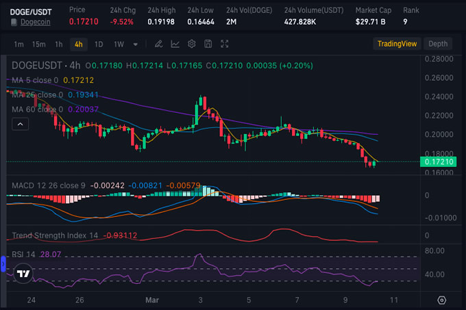The image size is (466, 310).
Task: Select the 1W timeframe
Action: click(x=119, y=44)
